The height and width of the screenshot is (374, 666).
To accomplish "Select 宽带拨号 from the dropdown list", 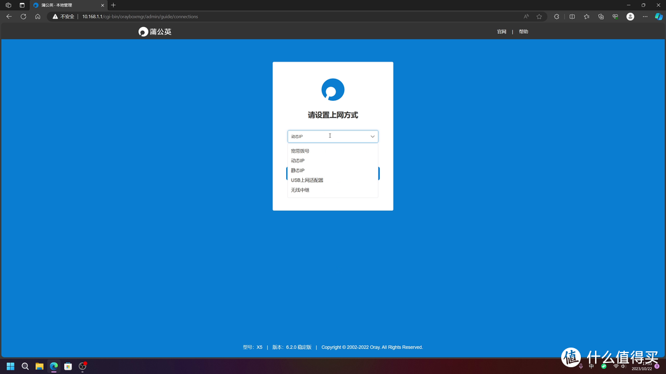I will coord(300,151).
